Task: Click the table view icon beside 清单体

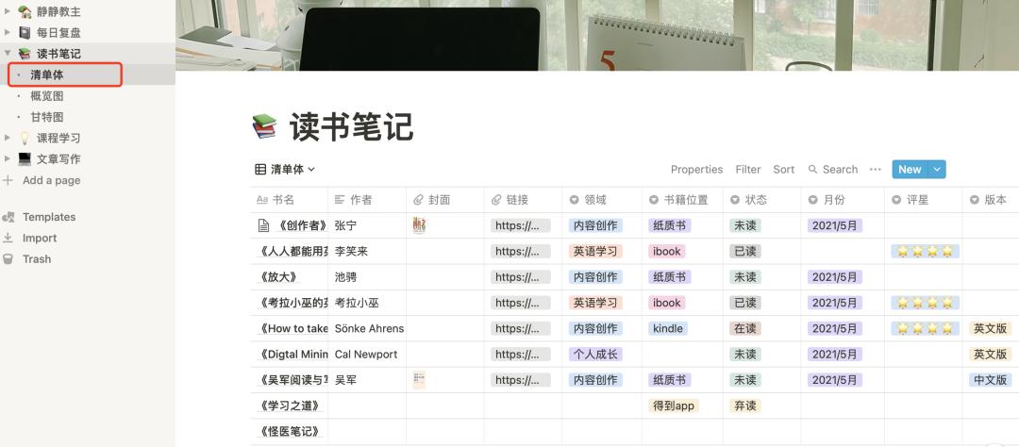Action: [260, 170]
